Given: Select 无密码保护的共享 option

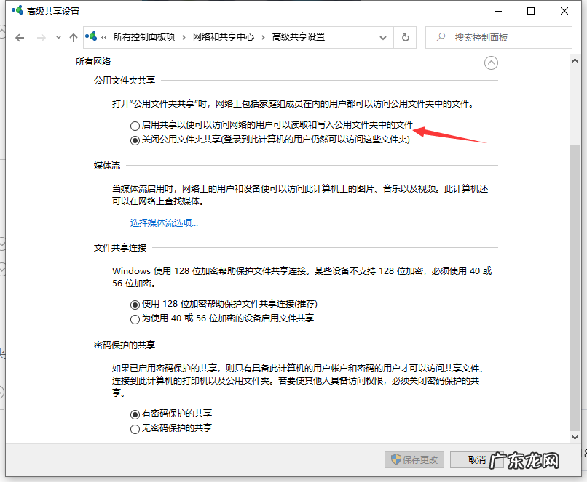Looking at the screenshot, I should 135,428.
